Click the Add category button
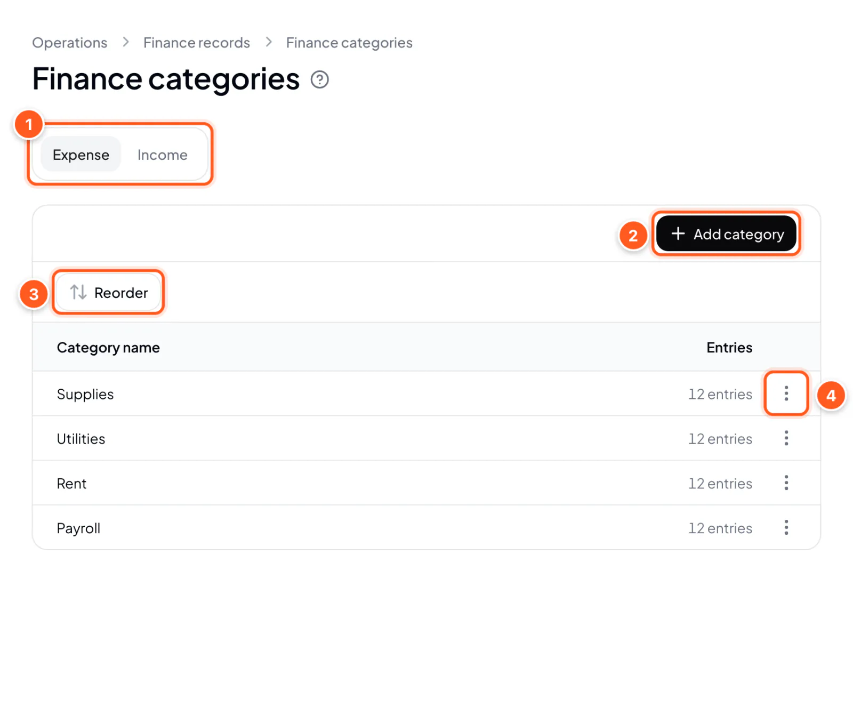Screen dimensions: 853x715 pos(726,234)
